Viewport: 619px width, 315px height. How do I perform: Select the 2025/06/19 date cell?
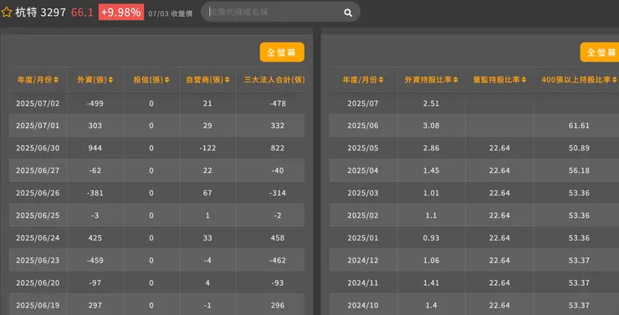[38, 305]
